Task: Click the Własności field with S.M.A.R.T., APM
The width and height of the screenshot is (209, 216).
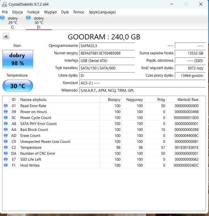Action: (x=142, y=90)
